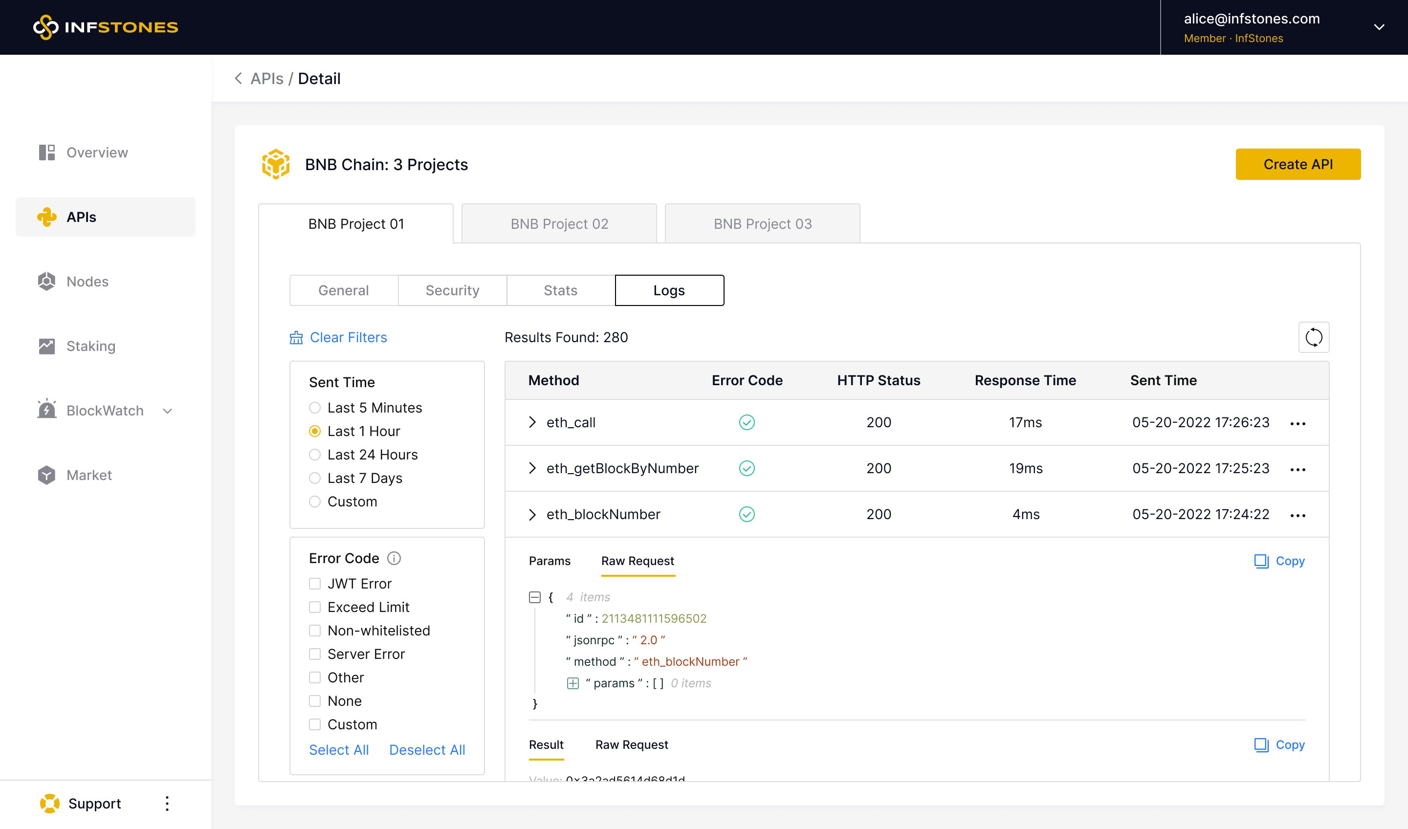The image size is (1408, 829).
Task: Enable the Server Error filter checkbox
Action: [315, 654]
